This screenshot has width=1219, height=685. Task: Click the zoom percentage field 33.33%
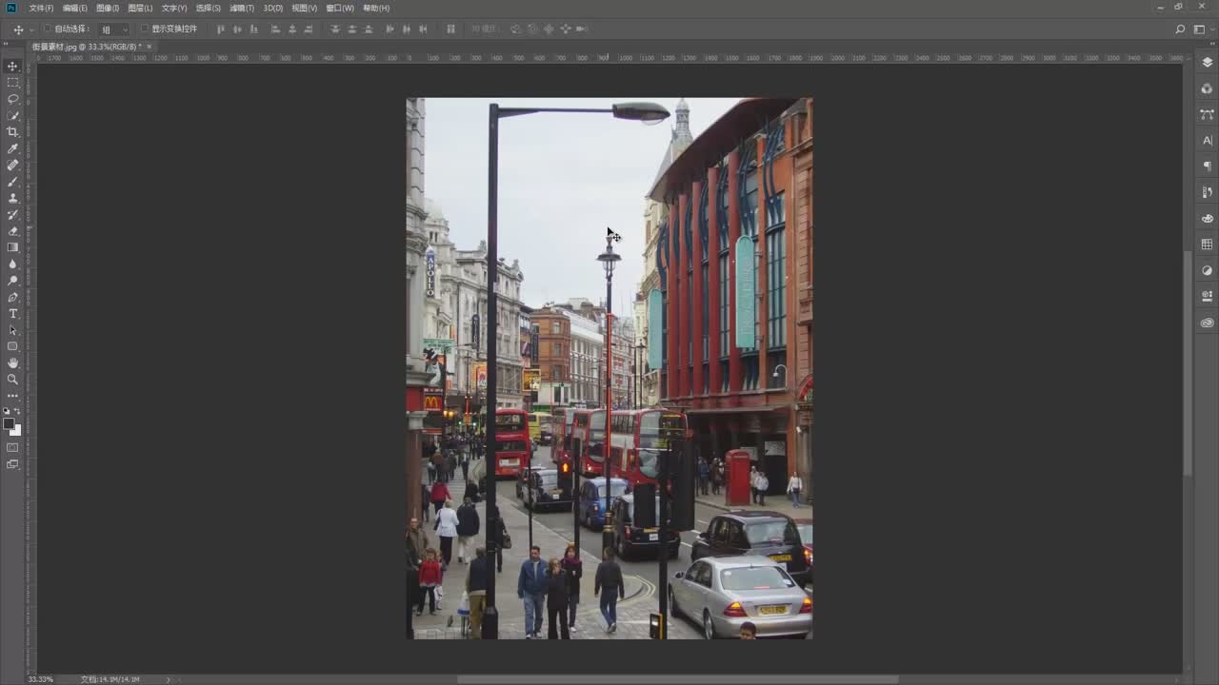pyautogui.click(x=41, y=679)
